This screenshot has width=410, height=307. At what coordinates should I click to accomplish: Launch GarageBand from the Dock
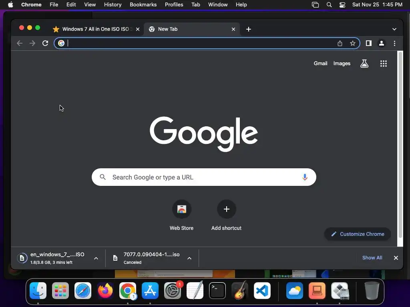[240, 291]
